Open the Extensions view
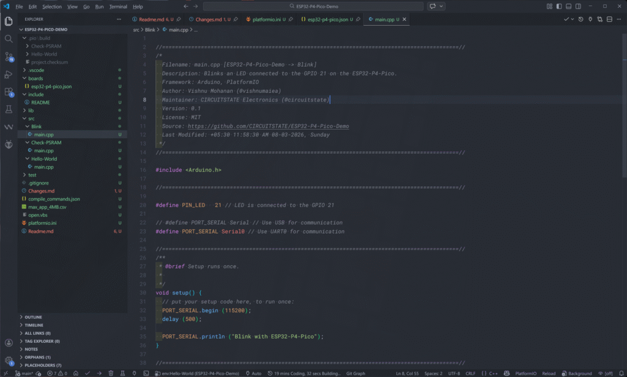 pos(8,91)
